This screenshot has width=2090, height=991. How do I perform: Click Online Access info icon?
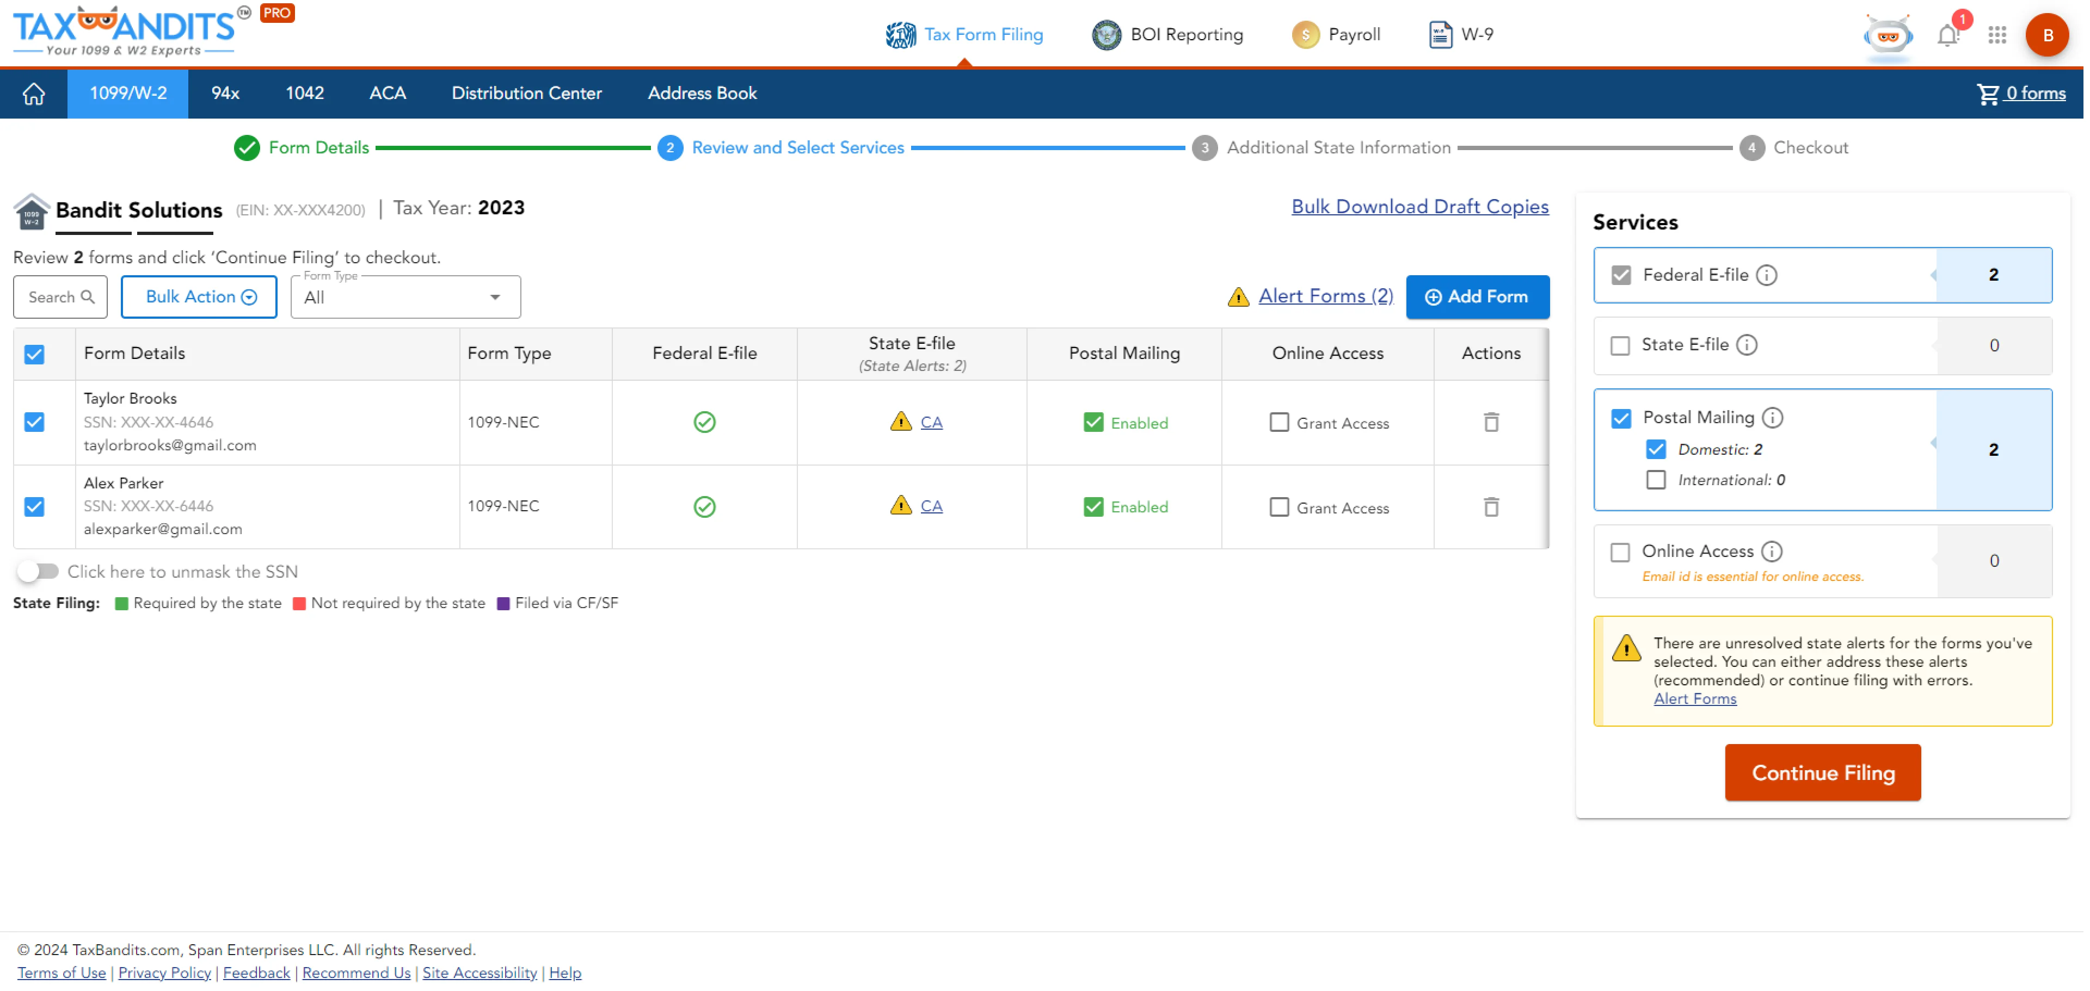1772,552
